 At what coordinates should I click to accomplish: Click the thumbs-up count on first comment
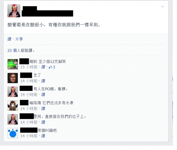(52, 67)
